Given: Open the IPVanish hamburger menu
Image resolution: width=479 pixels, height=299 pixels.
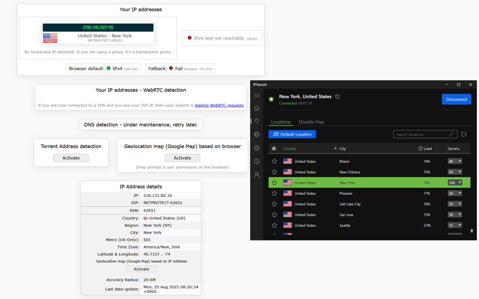Looking at the screenshot, I should point(257,95).
